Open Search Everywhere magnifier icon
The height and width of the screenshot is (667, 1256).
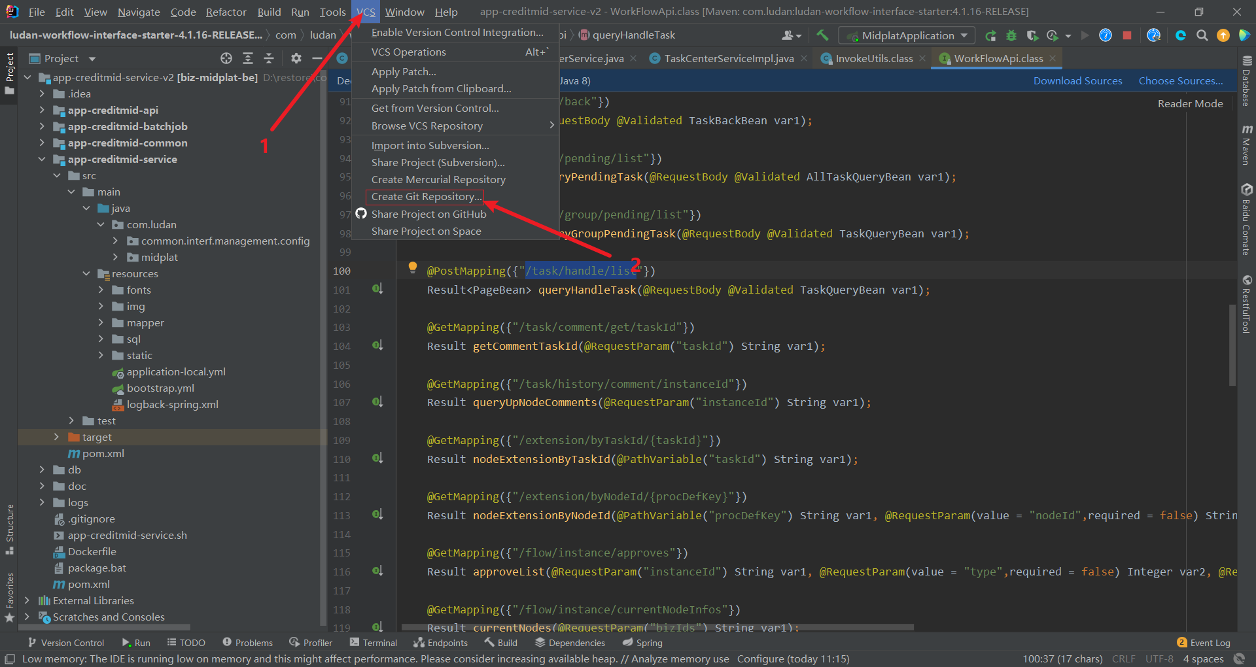pos(1202,35)
